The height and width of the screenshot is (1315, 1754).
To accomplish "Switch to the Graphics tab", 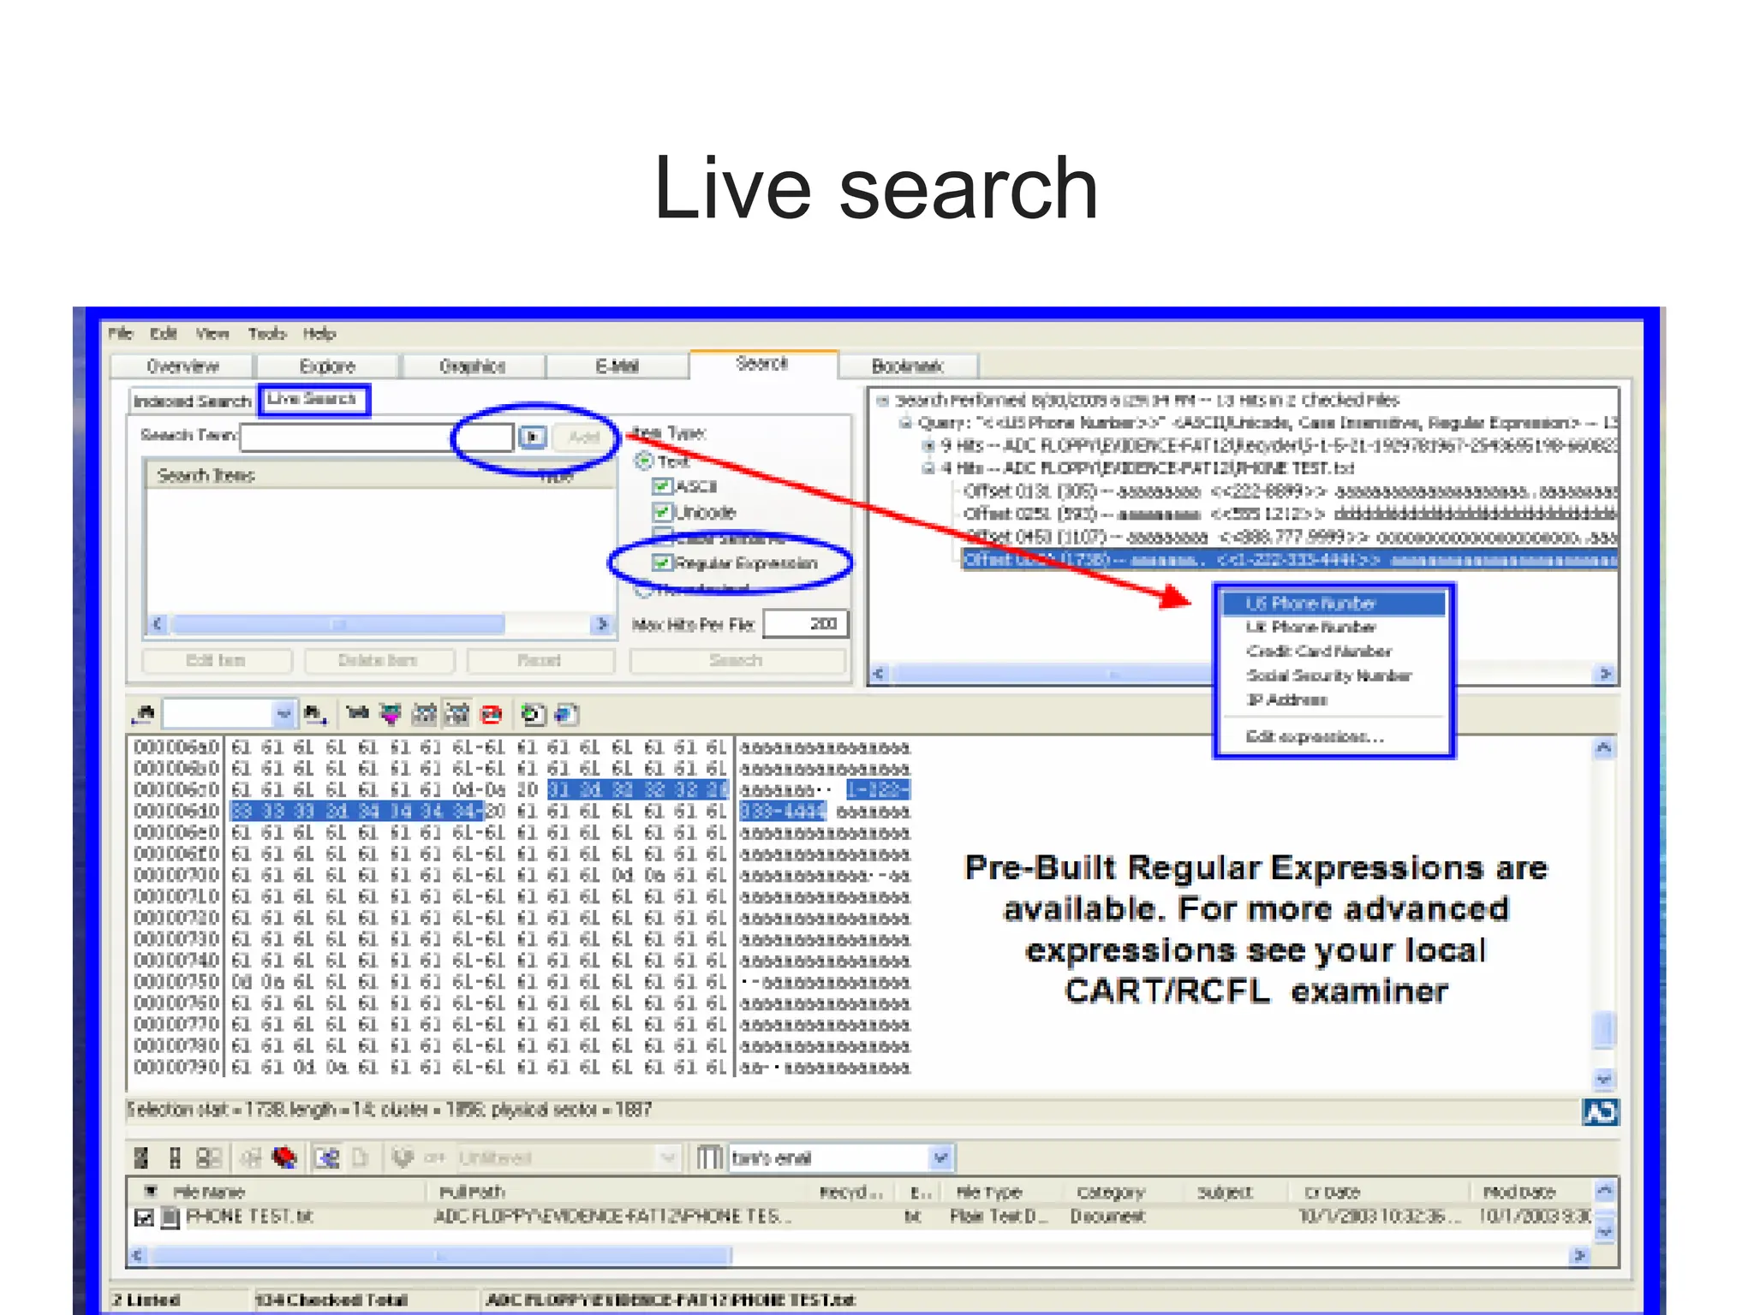I will coord(472,366).
